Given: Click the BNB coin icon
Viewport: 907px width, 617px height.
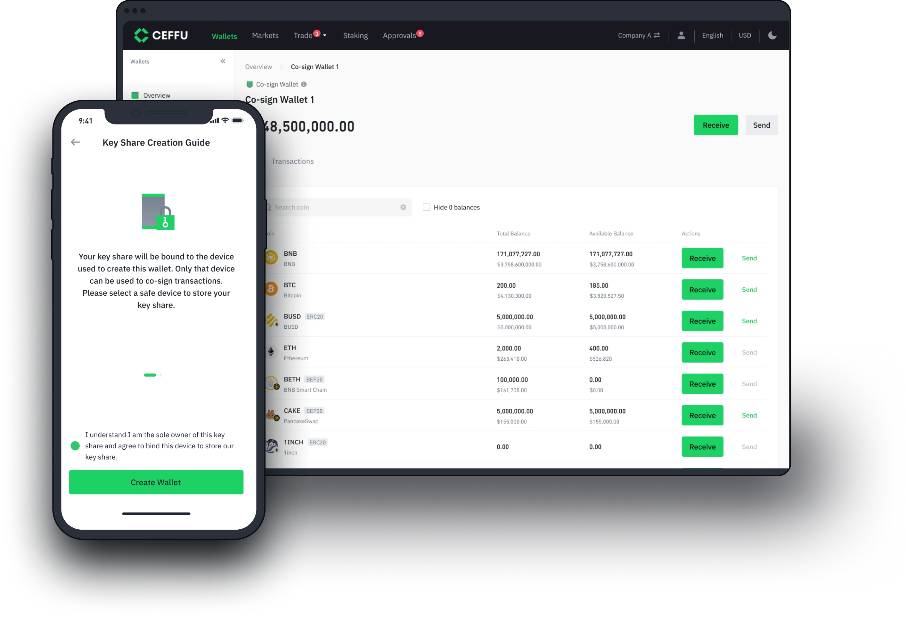Looking at the screenshot, I should pos(269,258).
